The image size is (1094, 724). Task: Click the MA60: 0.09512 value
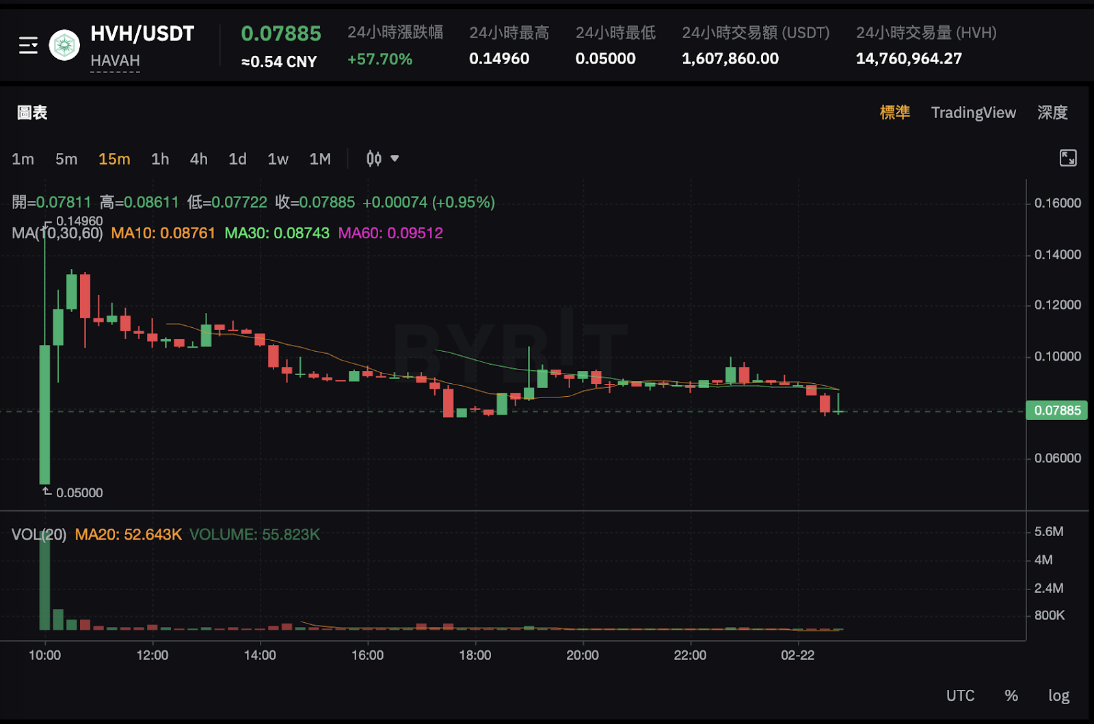(x=390, y=233)
